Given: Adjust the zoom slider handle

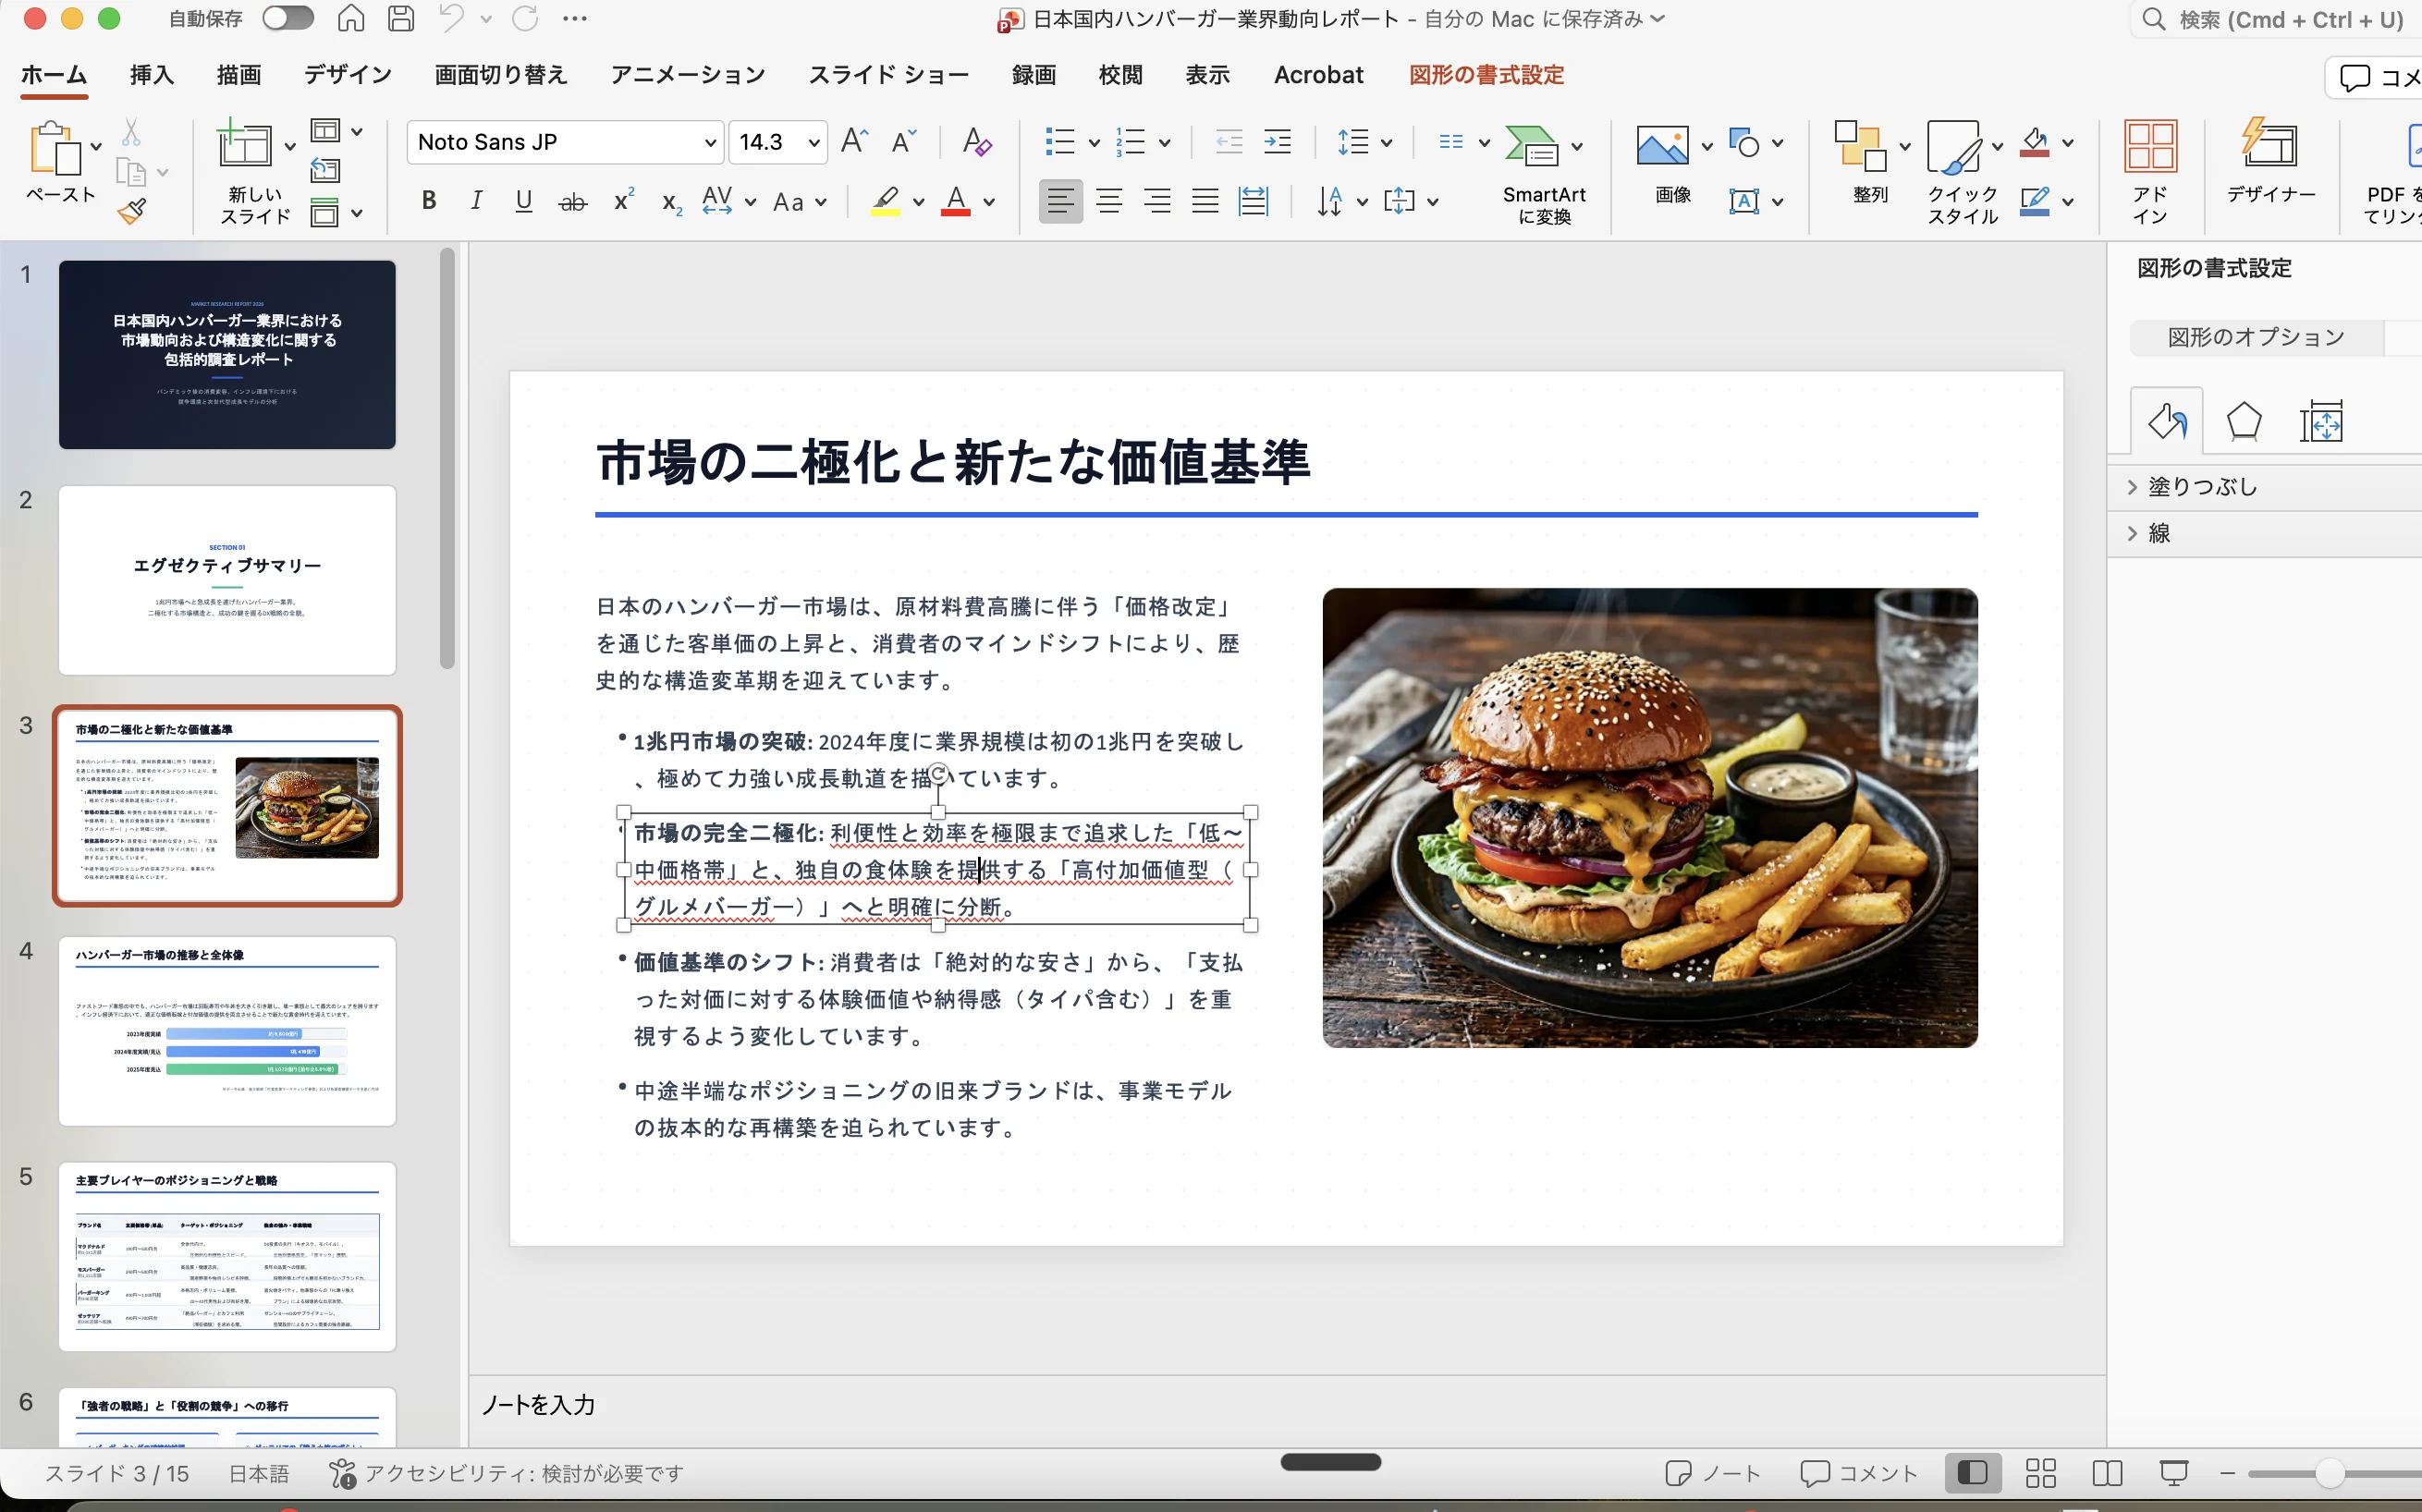Looking at the screenshot, I should [x=2330, y=1473].
